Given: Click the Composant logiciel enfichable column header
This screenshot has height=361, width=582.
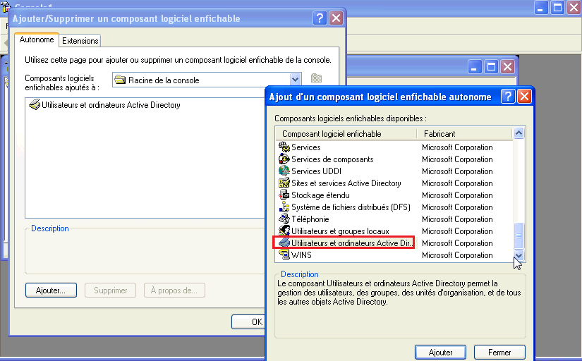Looking at the screenshot, I should (346, 133).
